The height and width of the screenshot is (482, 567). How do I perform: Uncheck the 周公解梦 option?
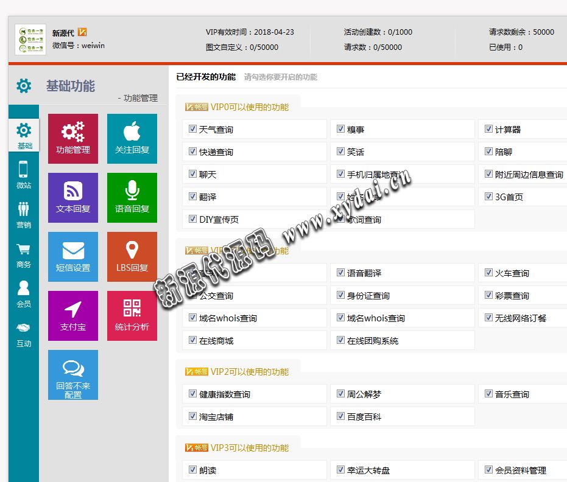(340, 394)
